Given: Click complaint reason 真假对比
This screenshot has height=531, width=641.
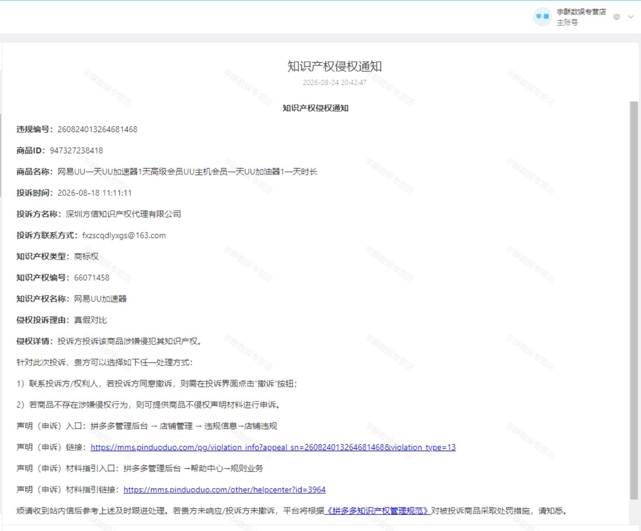Looking at the screenshot, I should pyautogui.click(x=91, y=320).
